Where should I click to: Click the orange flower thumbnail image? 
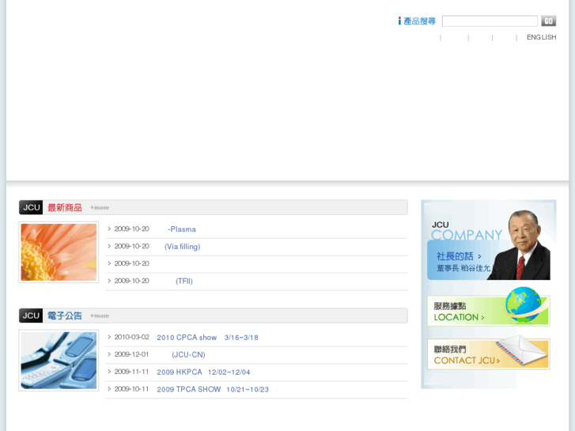(x=59, y=252)
